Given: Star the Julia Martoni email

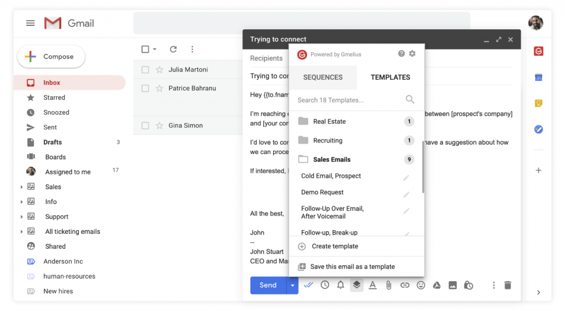Looking at the screenshot, I should [159, 70].
